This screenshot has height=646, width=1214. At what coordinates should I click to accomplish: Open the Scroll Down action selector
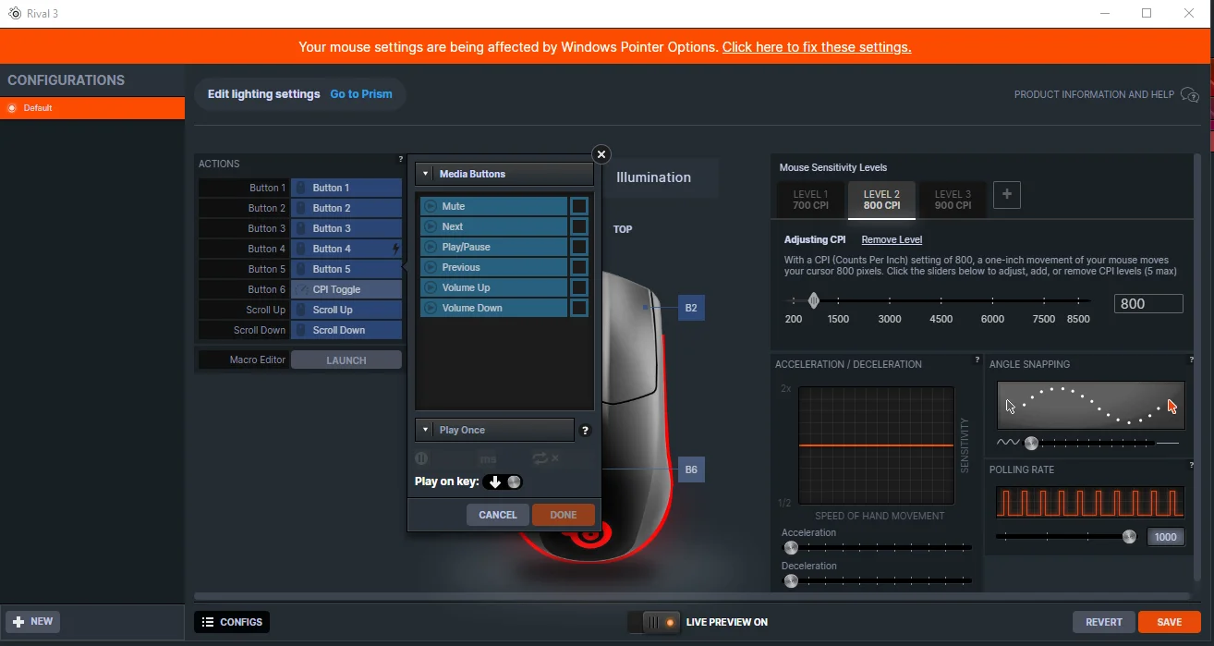pyautogui.click(x=346, y=330)
